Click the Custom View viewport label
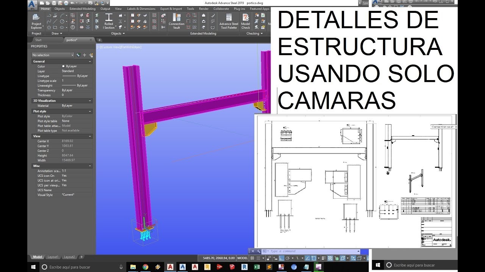Viewport: 485px width, 272px height. (x=110, y=47)
